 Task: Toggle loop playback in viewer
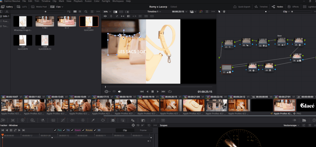(170, 92)
